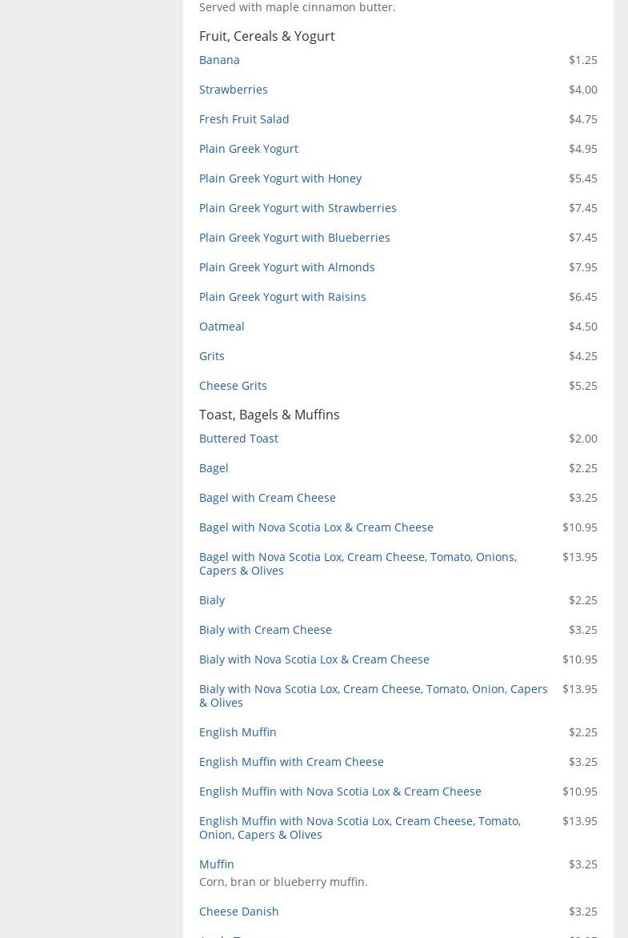Click the $4.25 Grits price

pos(582,356)
